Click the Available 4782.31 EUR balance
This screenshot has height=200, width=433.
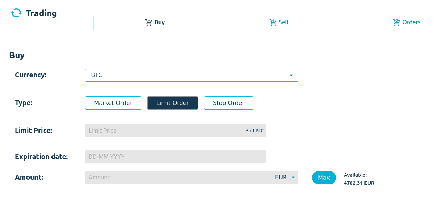point(359,179)
